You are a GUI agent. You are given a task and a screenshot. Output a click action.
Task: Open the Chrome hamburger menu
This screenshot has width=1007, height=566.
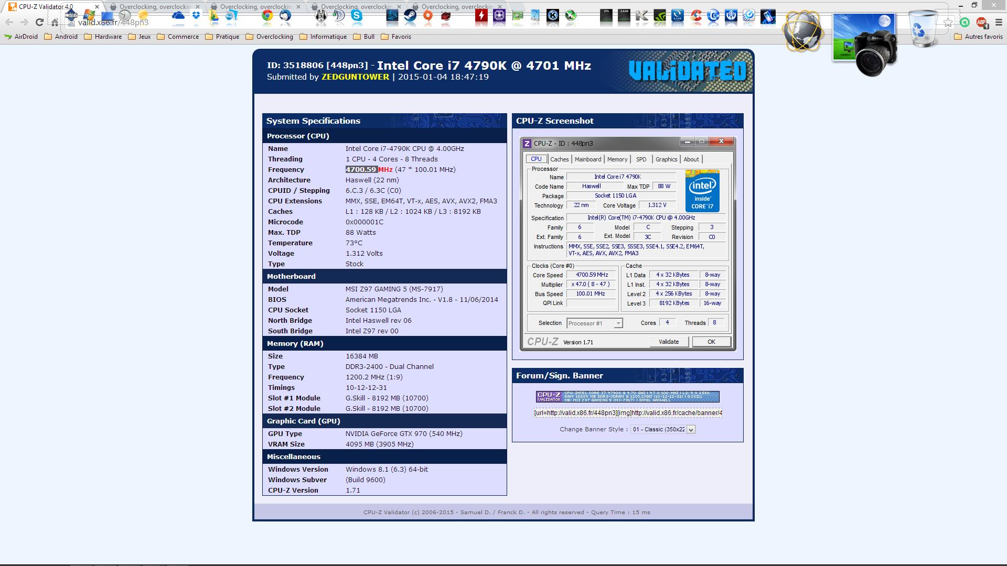(x=998, y=23)
